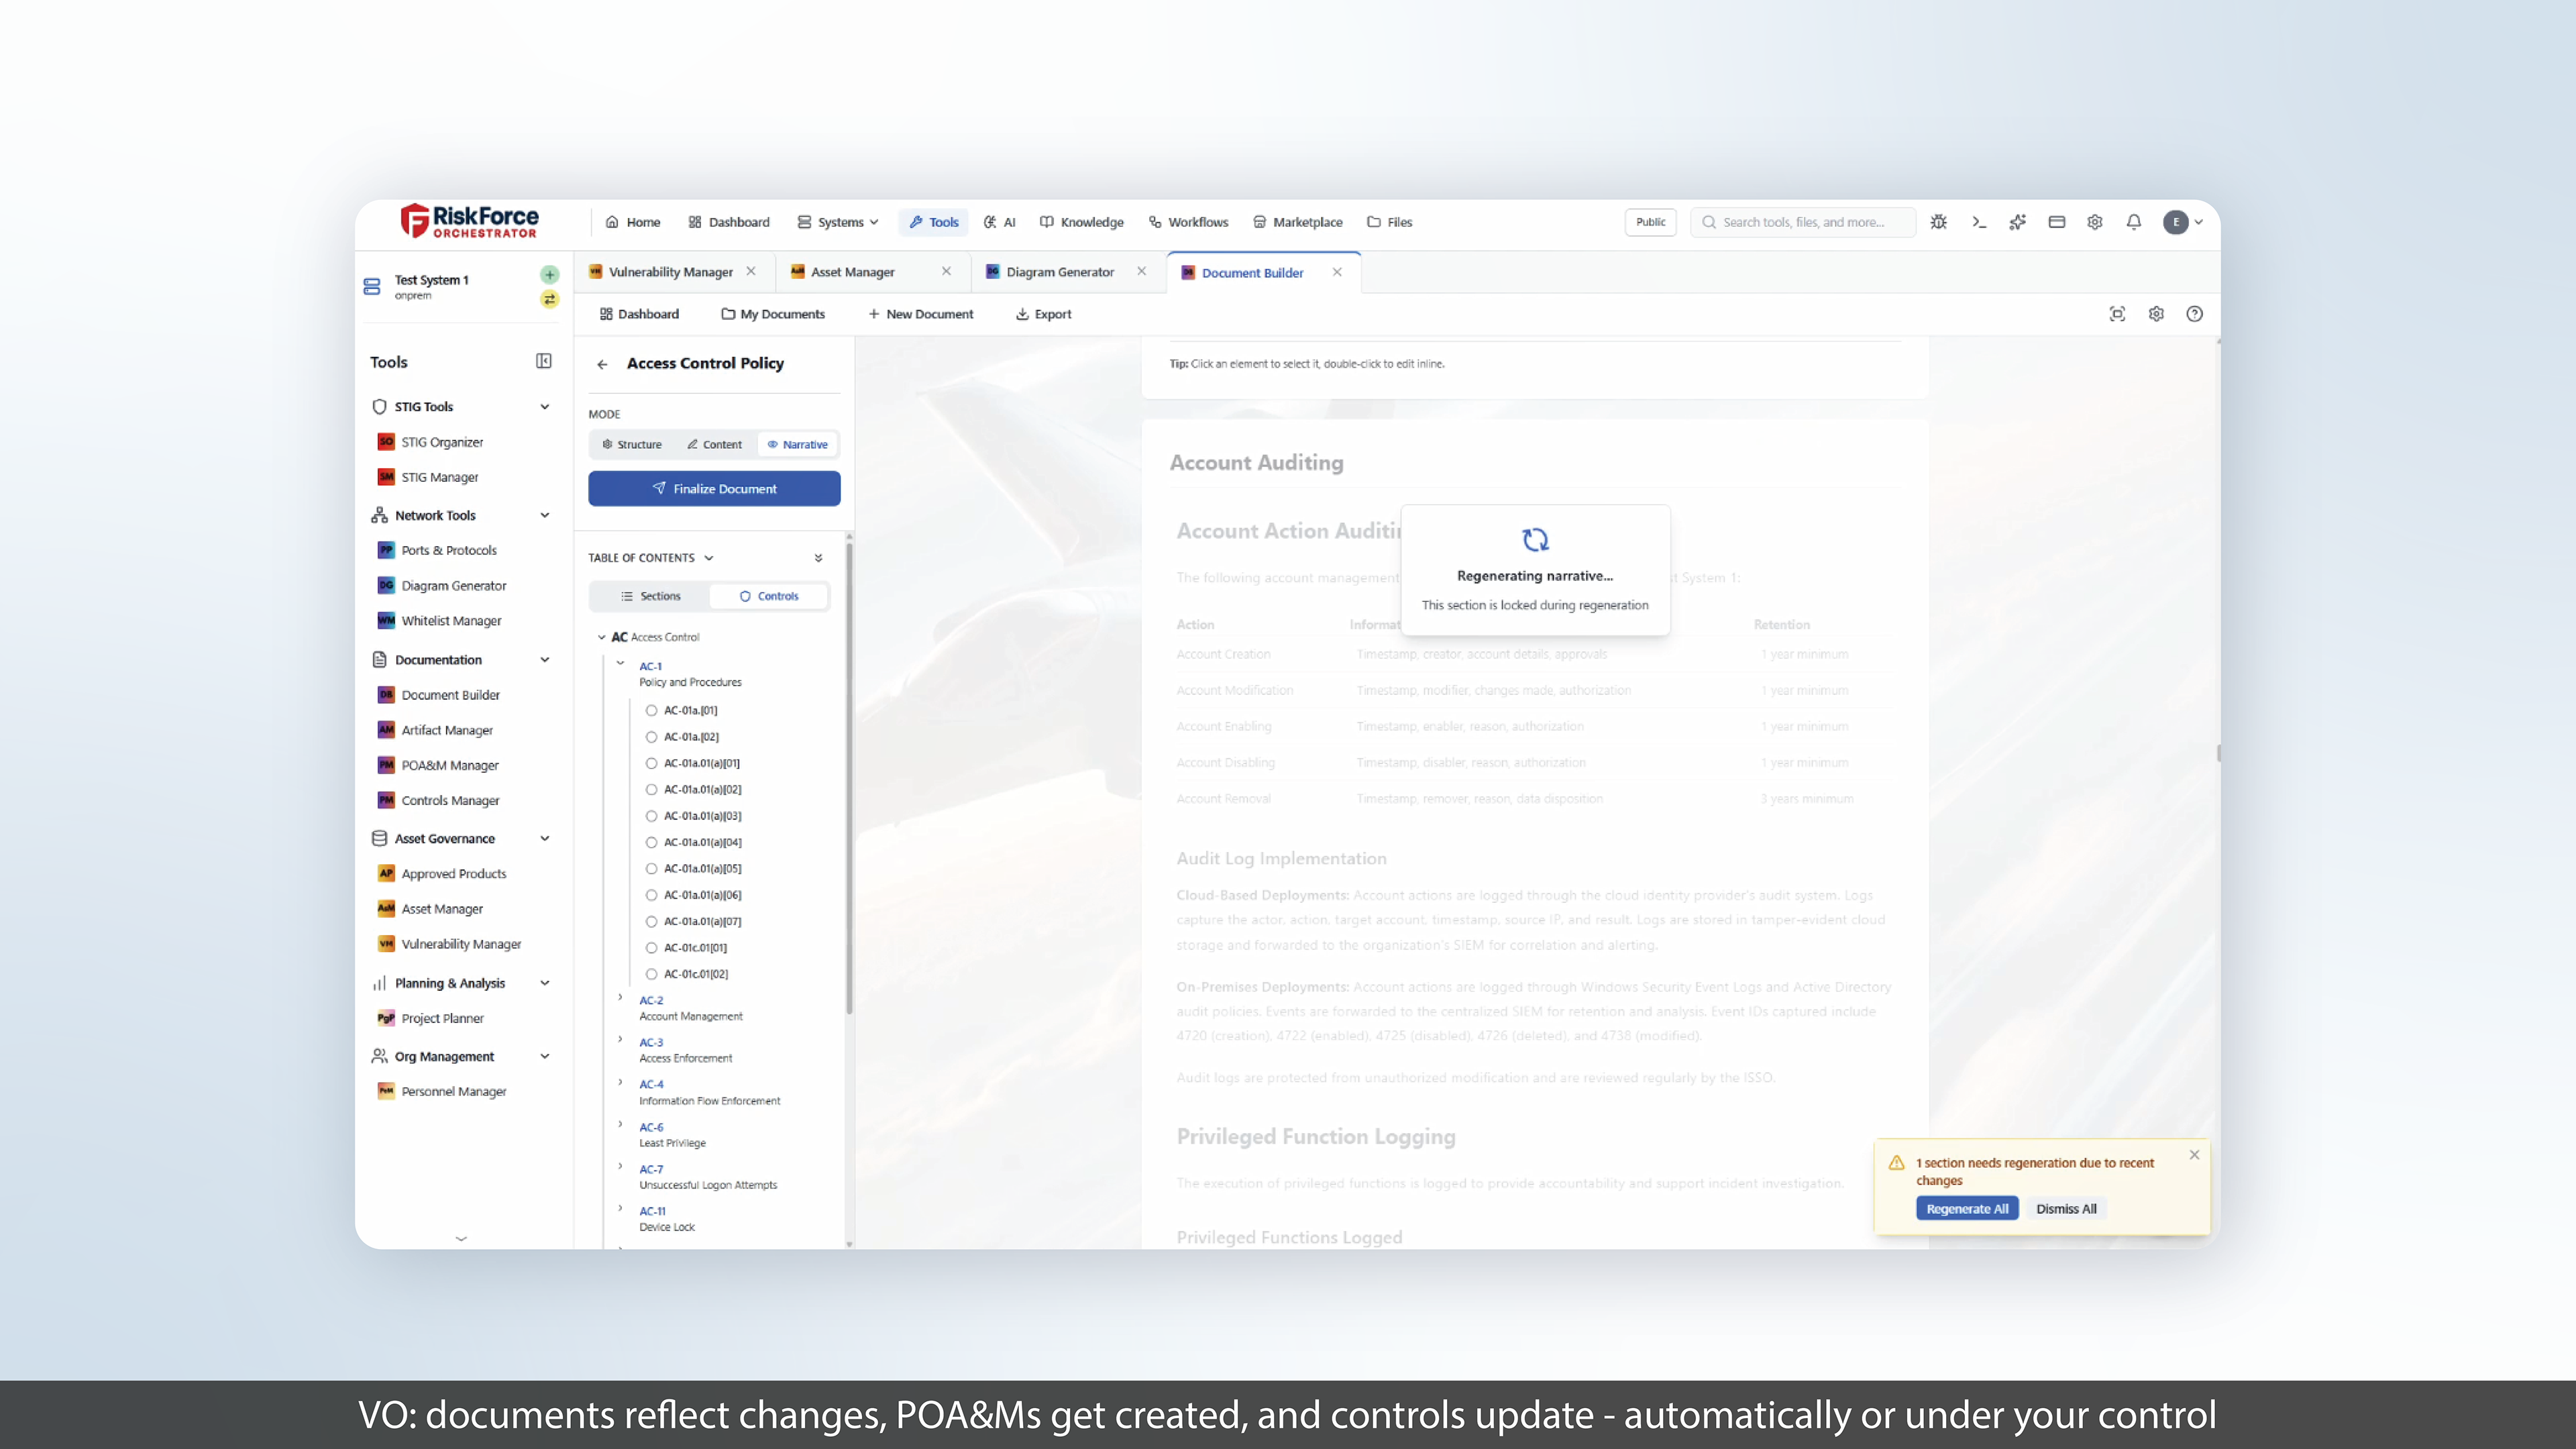Open the notifications bell
Viewport: 2576px width, 1449px height.
[2133, 222]
